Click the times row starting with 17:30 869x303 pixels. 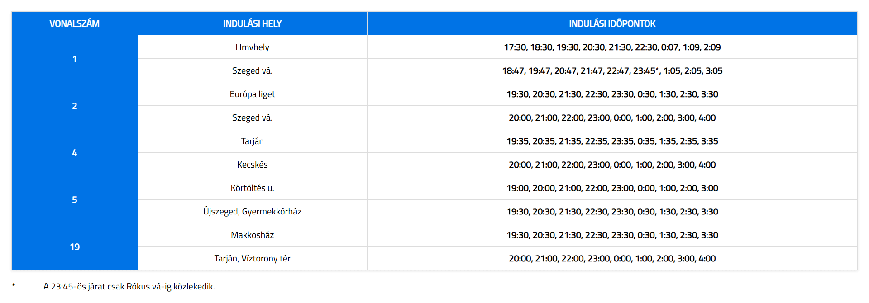coord(612,47)
